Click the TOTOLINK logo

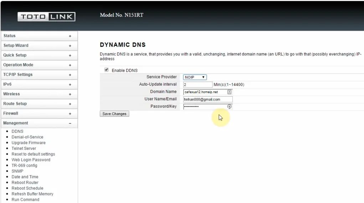pyautogui.click(x=46, y=17)
